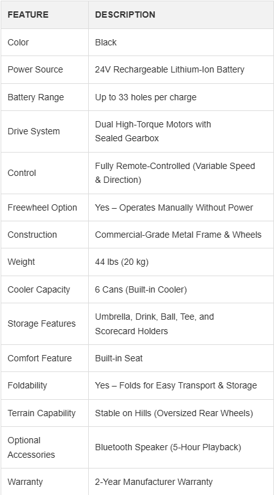Click Up to 33 holes per charge
The image size is (274, 495).
tap(146, 97)
